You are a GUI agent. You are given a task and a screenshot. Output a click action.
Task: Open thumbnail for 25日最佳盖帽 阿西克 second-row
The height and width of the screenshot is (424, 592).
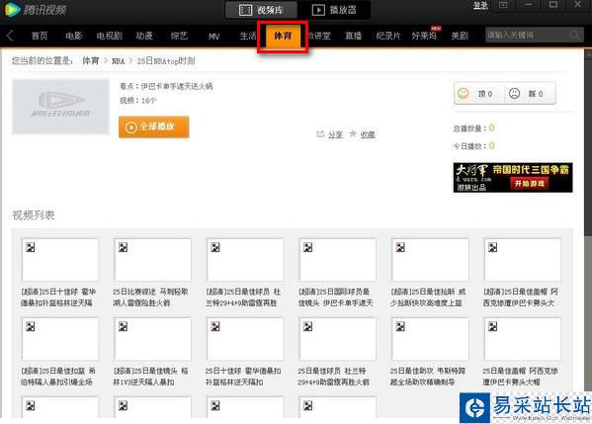tap(523, 339)
